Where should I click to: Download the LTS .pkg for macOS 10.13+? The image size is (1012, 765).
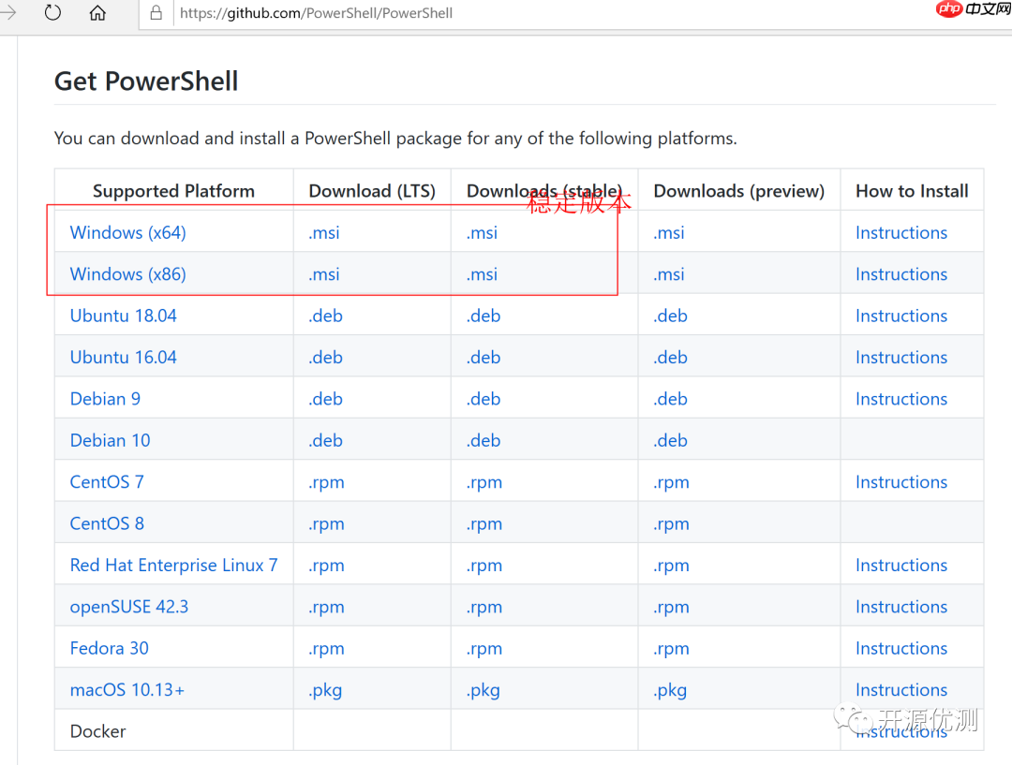pyautogui.click(x=325, y=690)
